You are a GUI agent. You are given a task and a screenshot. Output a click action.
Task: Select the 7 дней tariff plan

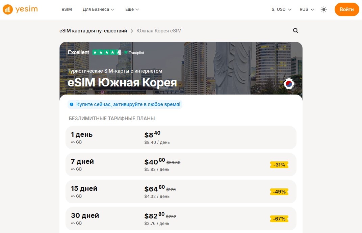181,164
